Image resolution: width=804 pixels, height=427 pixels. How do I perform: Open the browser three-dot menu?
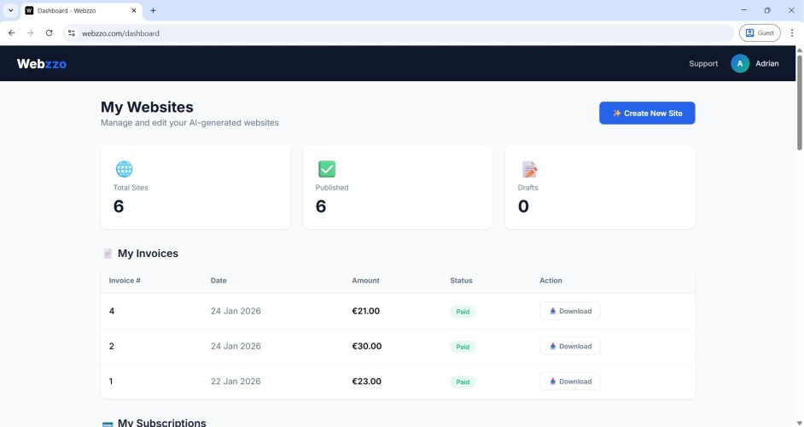point(792,32)
